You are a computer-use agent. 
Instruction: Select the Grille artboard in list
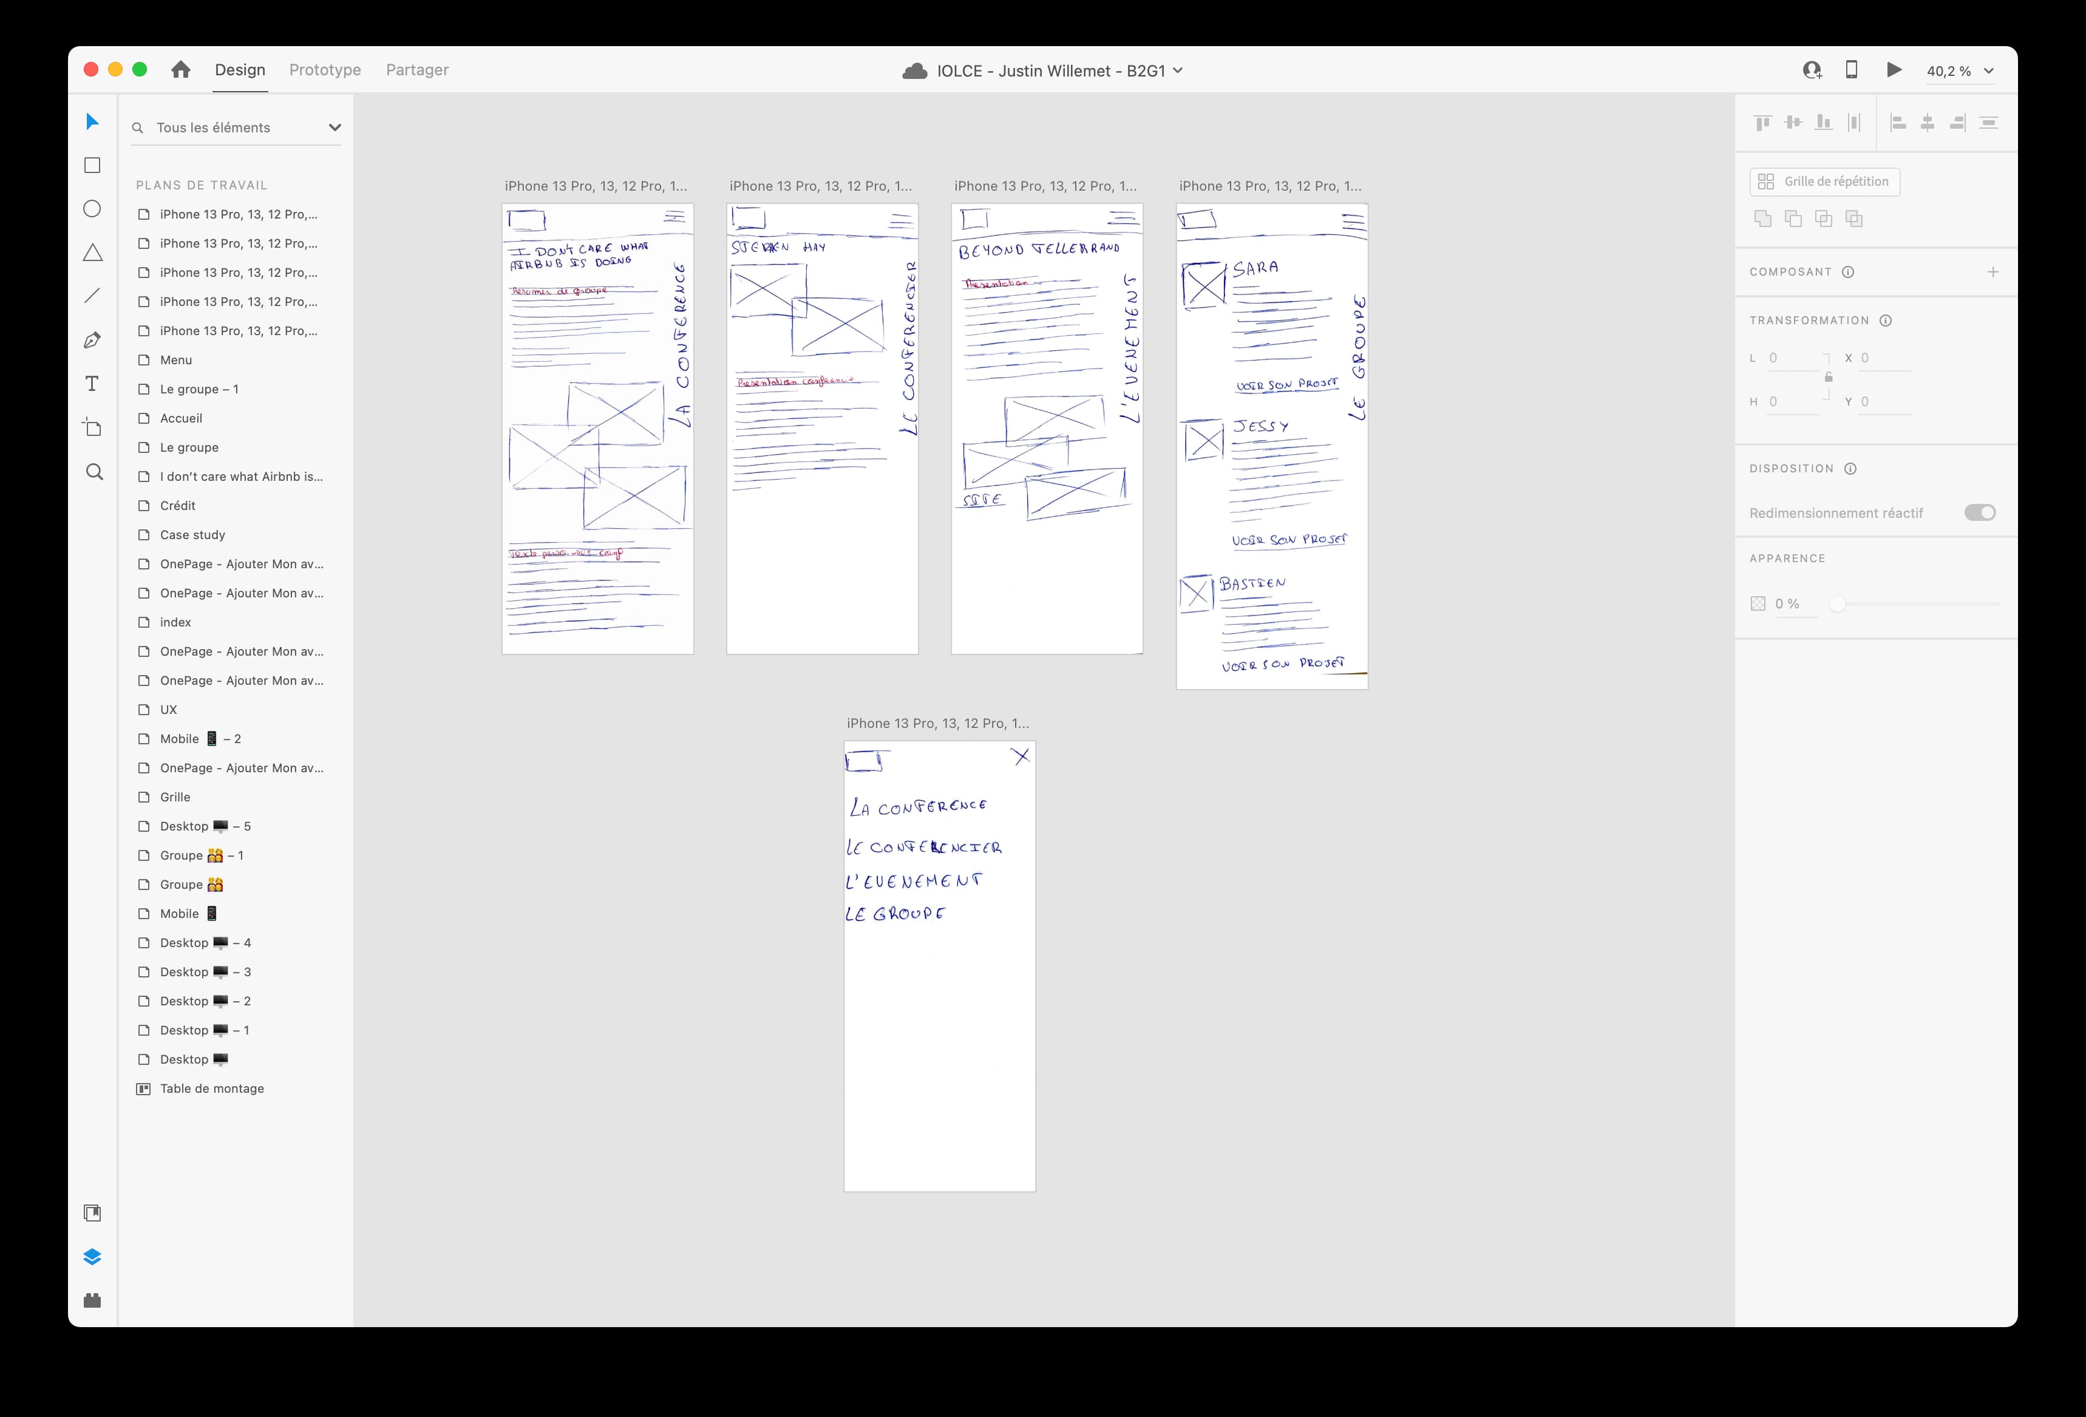coord(235,797)
